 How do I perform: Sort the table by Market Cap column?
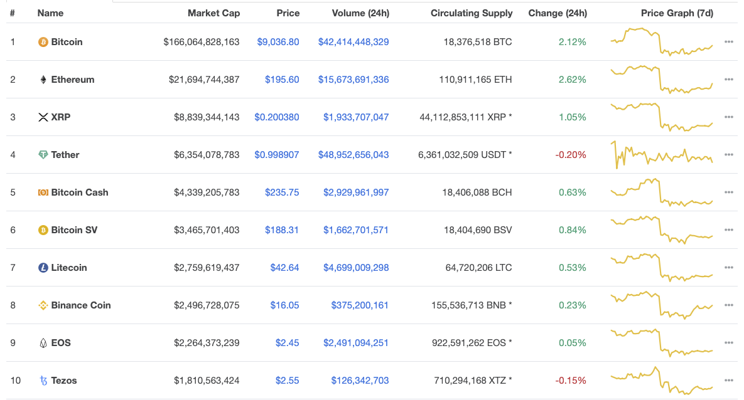point(213,13)
